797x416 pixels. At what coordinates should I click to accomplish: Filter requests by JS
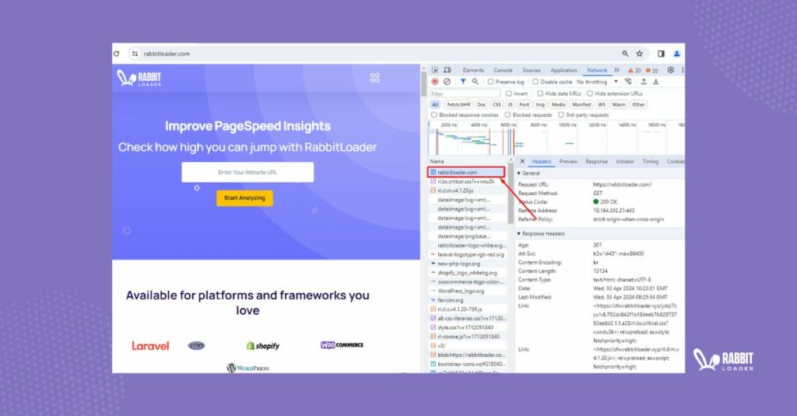511,105
